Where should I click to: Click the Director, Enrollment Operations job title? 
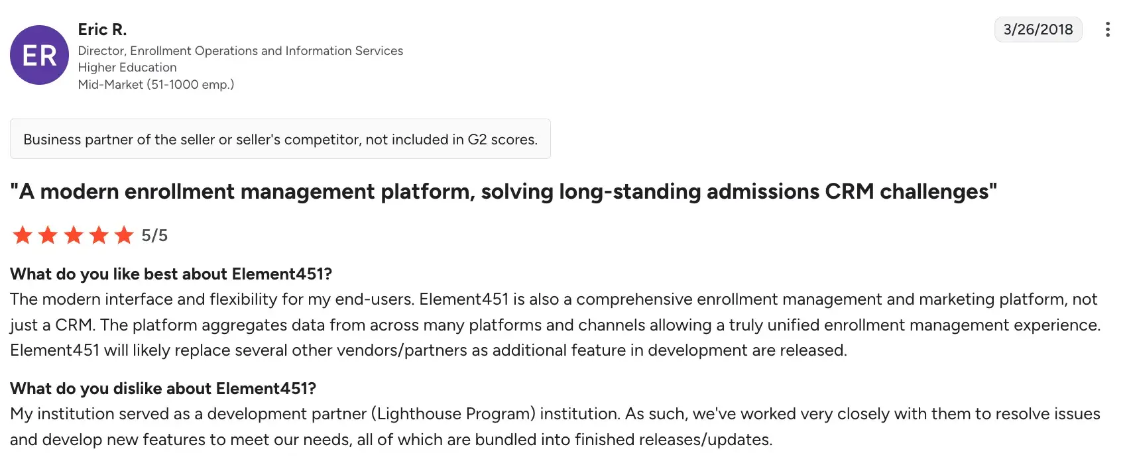coord(240,51)
